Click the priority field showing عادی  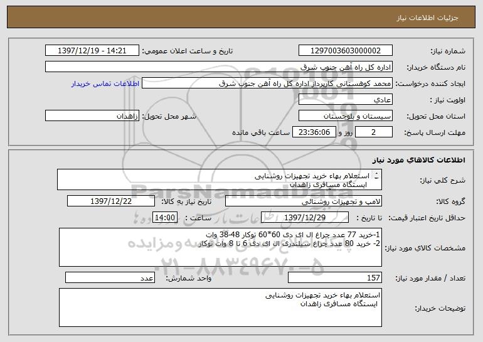coord(345,100)
